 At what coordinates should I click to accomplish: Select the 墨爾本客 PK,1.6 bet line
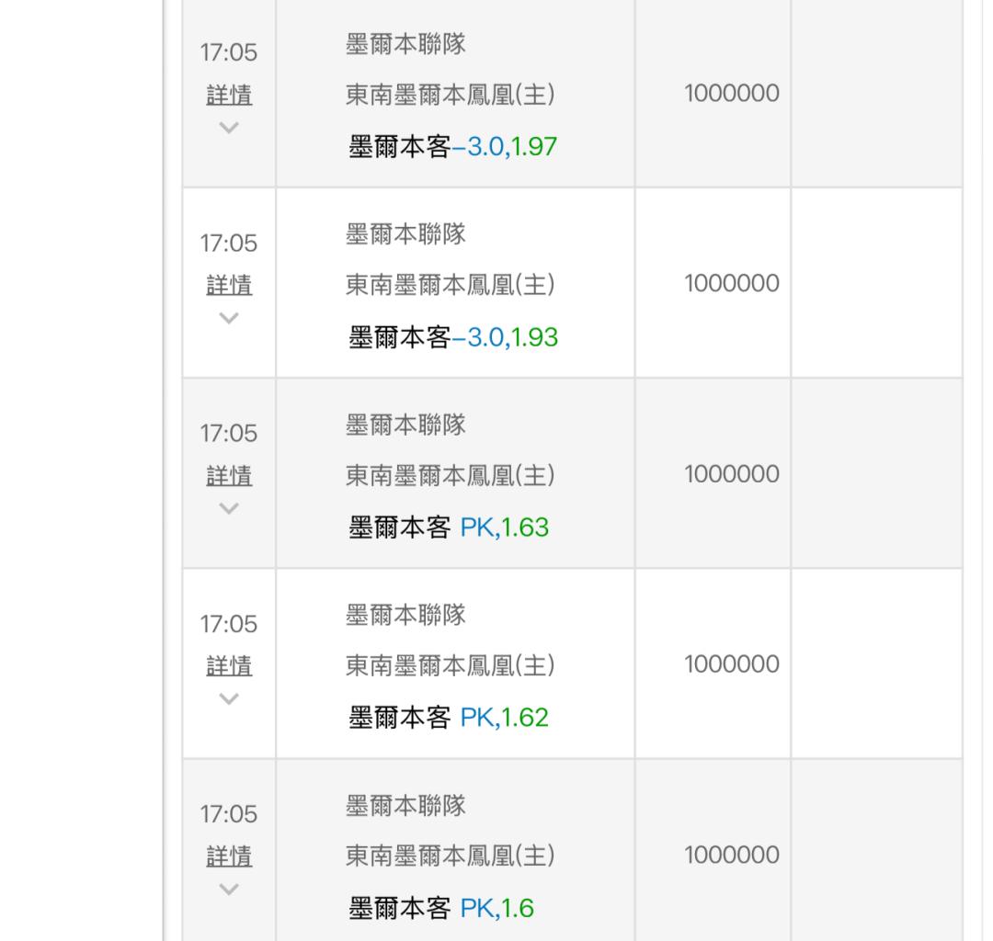tap(440, 909)
